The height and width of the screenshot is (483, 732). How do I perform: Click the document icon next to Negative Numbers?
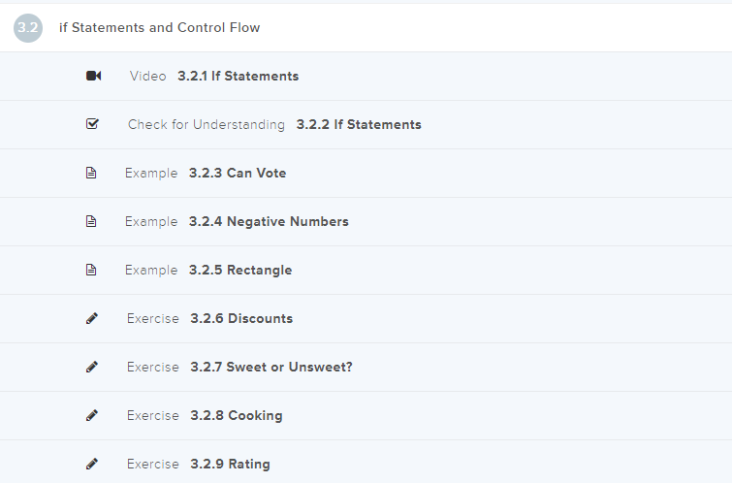(x=92, y=221)
